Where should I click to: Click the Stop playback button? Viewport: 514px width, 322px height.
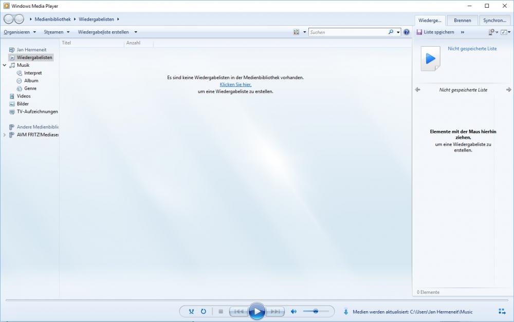coord(221,312)
